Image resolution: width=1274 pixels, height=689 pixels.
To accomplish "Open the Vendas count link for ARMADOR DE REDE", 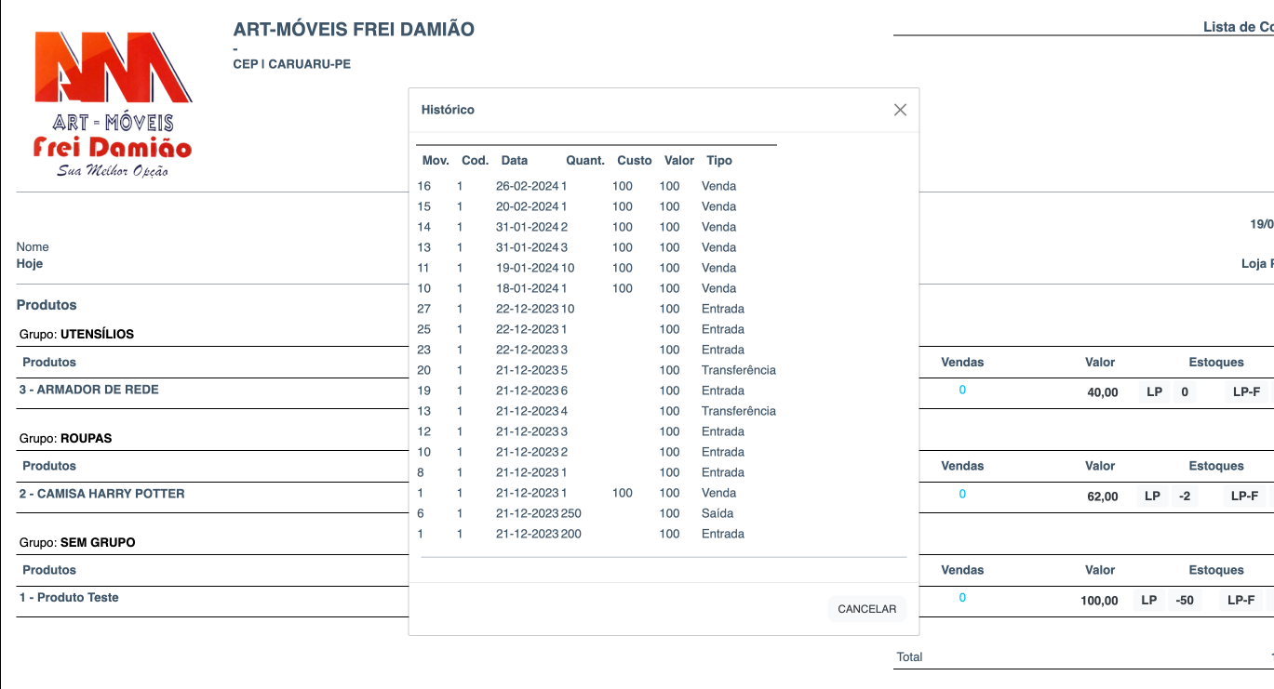I will [962, 391].
